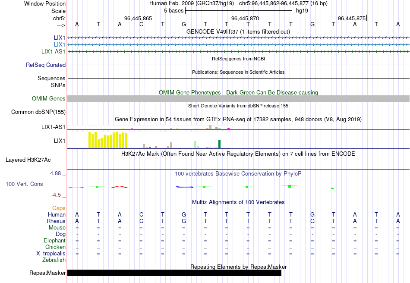Image resolution: width=410 pixels, height=283 pixels.
Task: Select the X_tropicalis species row label
Action: pos(51,254)
